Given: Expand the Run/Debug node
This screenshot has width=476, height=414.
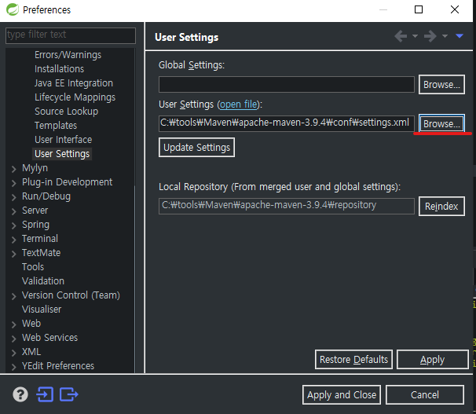Looking at the screenshot, I should [13, 197].
